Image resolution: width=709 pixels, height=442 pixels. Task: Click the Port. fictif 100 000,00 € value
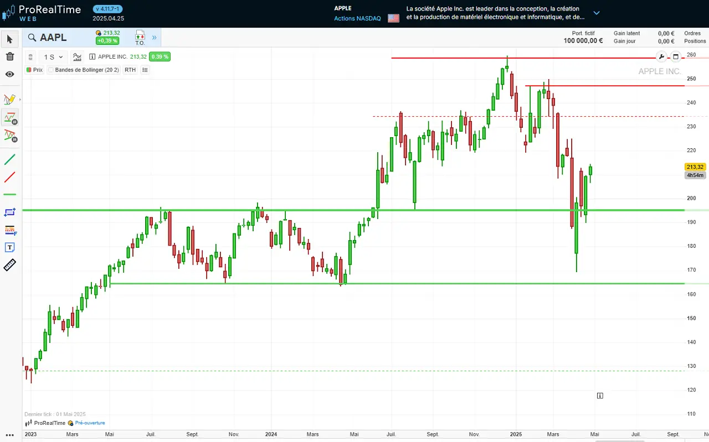coord(583,40)
